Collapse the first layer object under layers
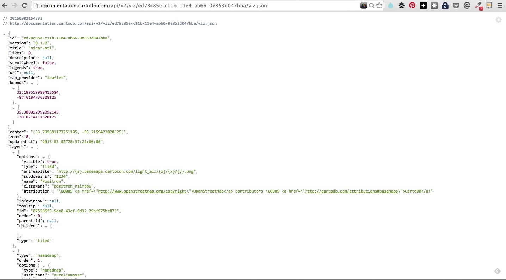Screen dimensions: 506x280 click(13, 152)
